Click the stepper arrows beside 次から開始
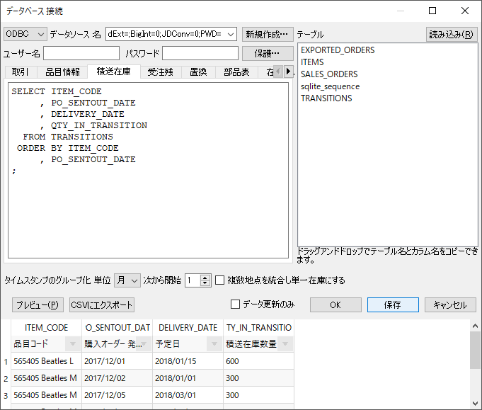This screenshot has width=482, height=410. [205, 280]
